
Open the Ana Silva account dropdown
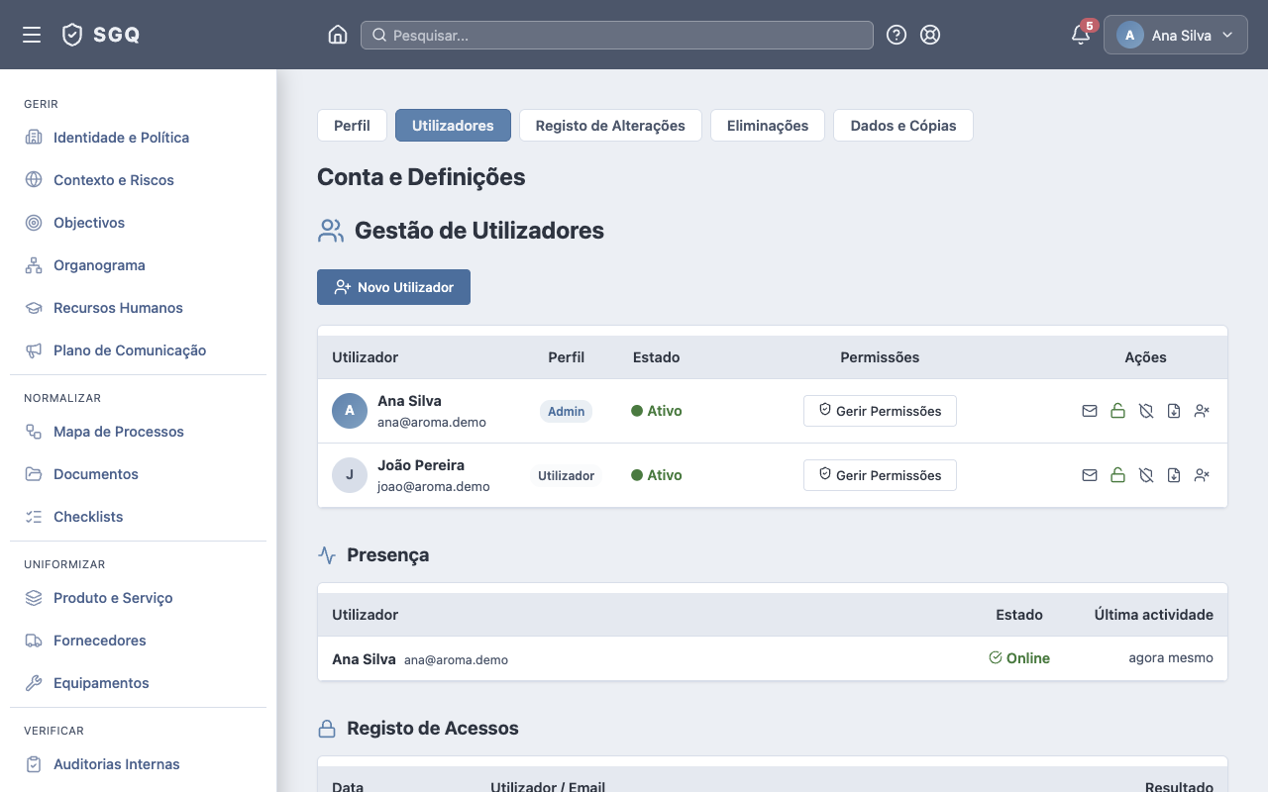[x=1176, y=35]
